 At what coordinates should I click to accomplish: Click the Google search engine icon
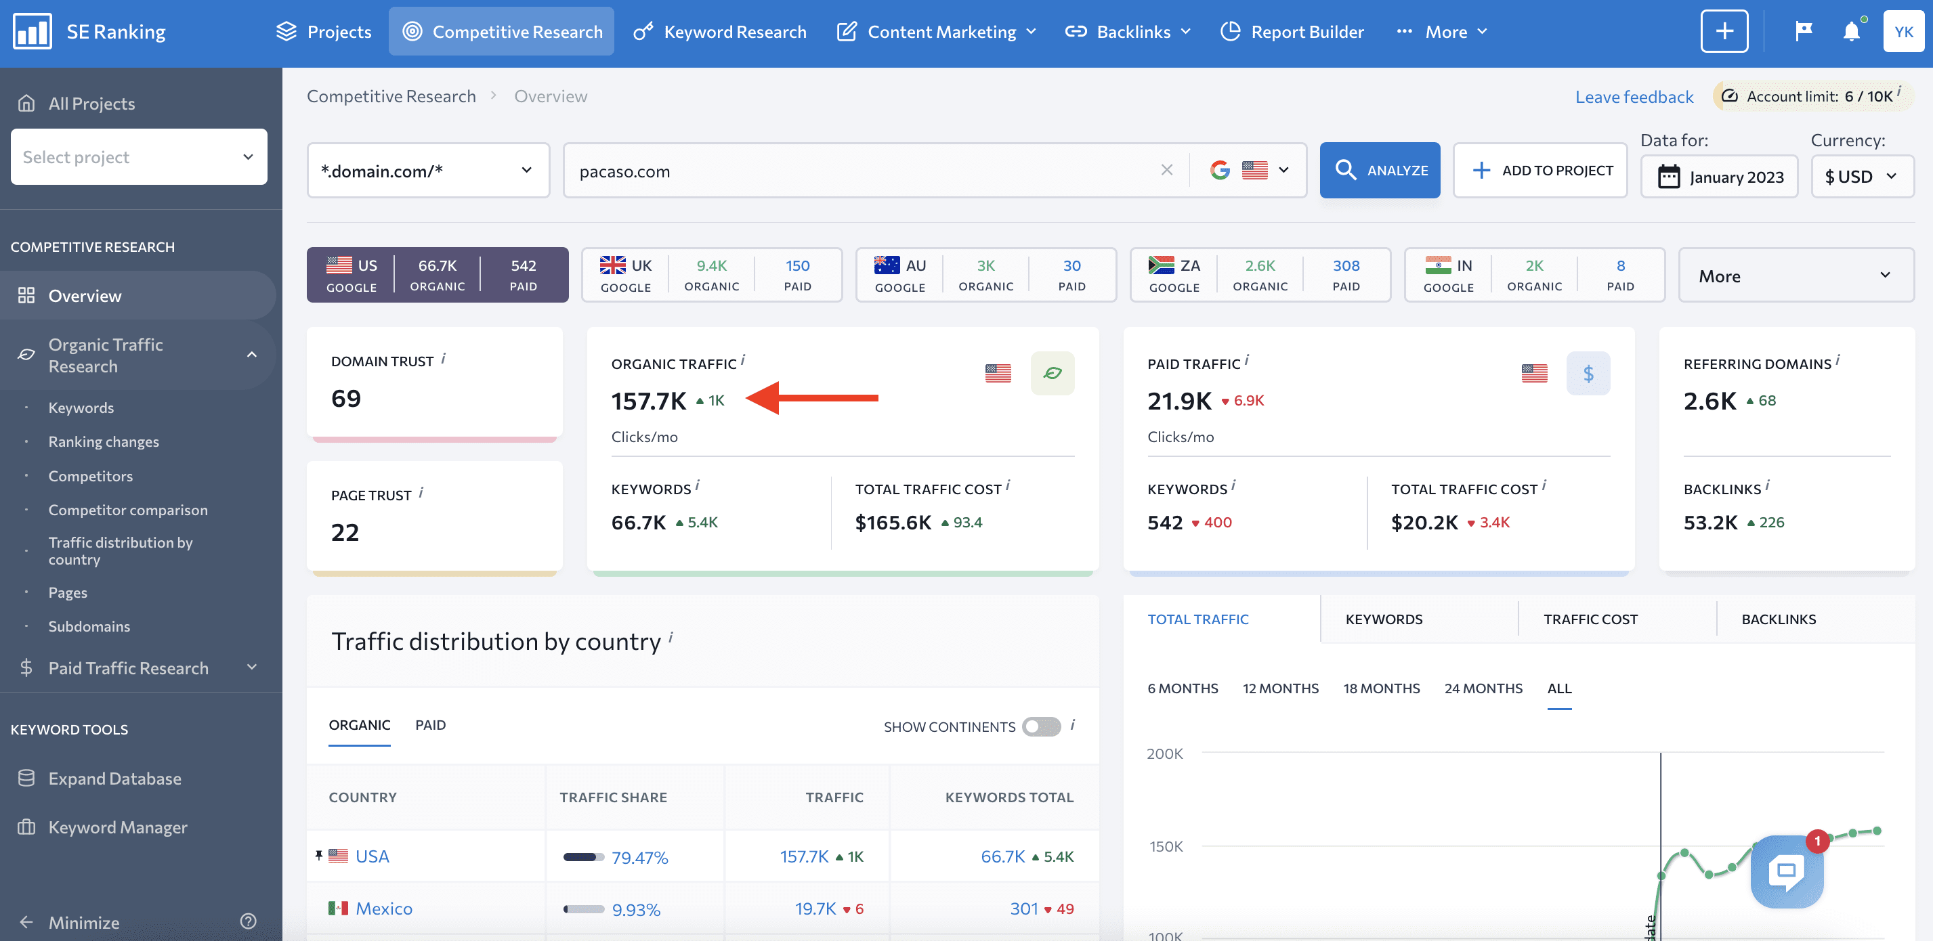click(1220, 170)
